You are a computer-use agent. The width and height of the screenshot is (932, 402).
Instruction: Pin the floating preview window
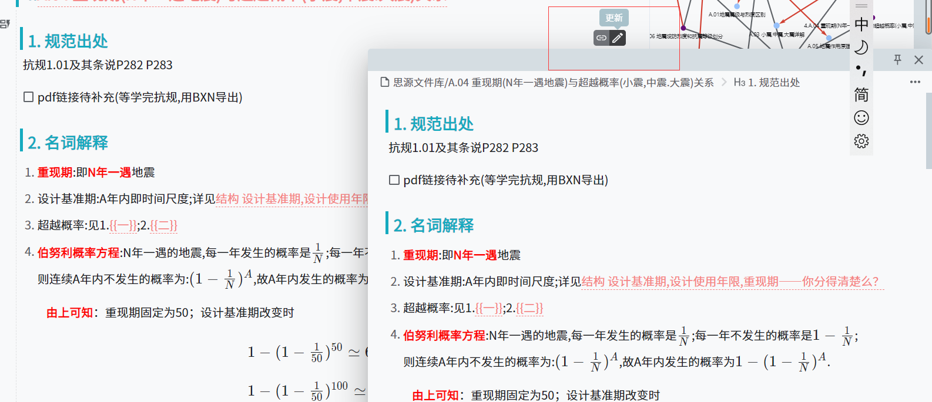897,60
